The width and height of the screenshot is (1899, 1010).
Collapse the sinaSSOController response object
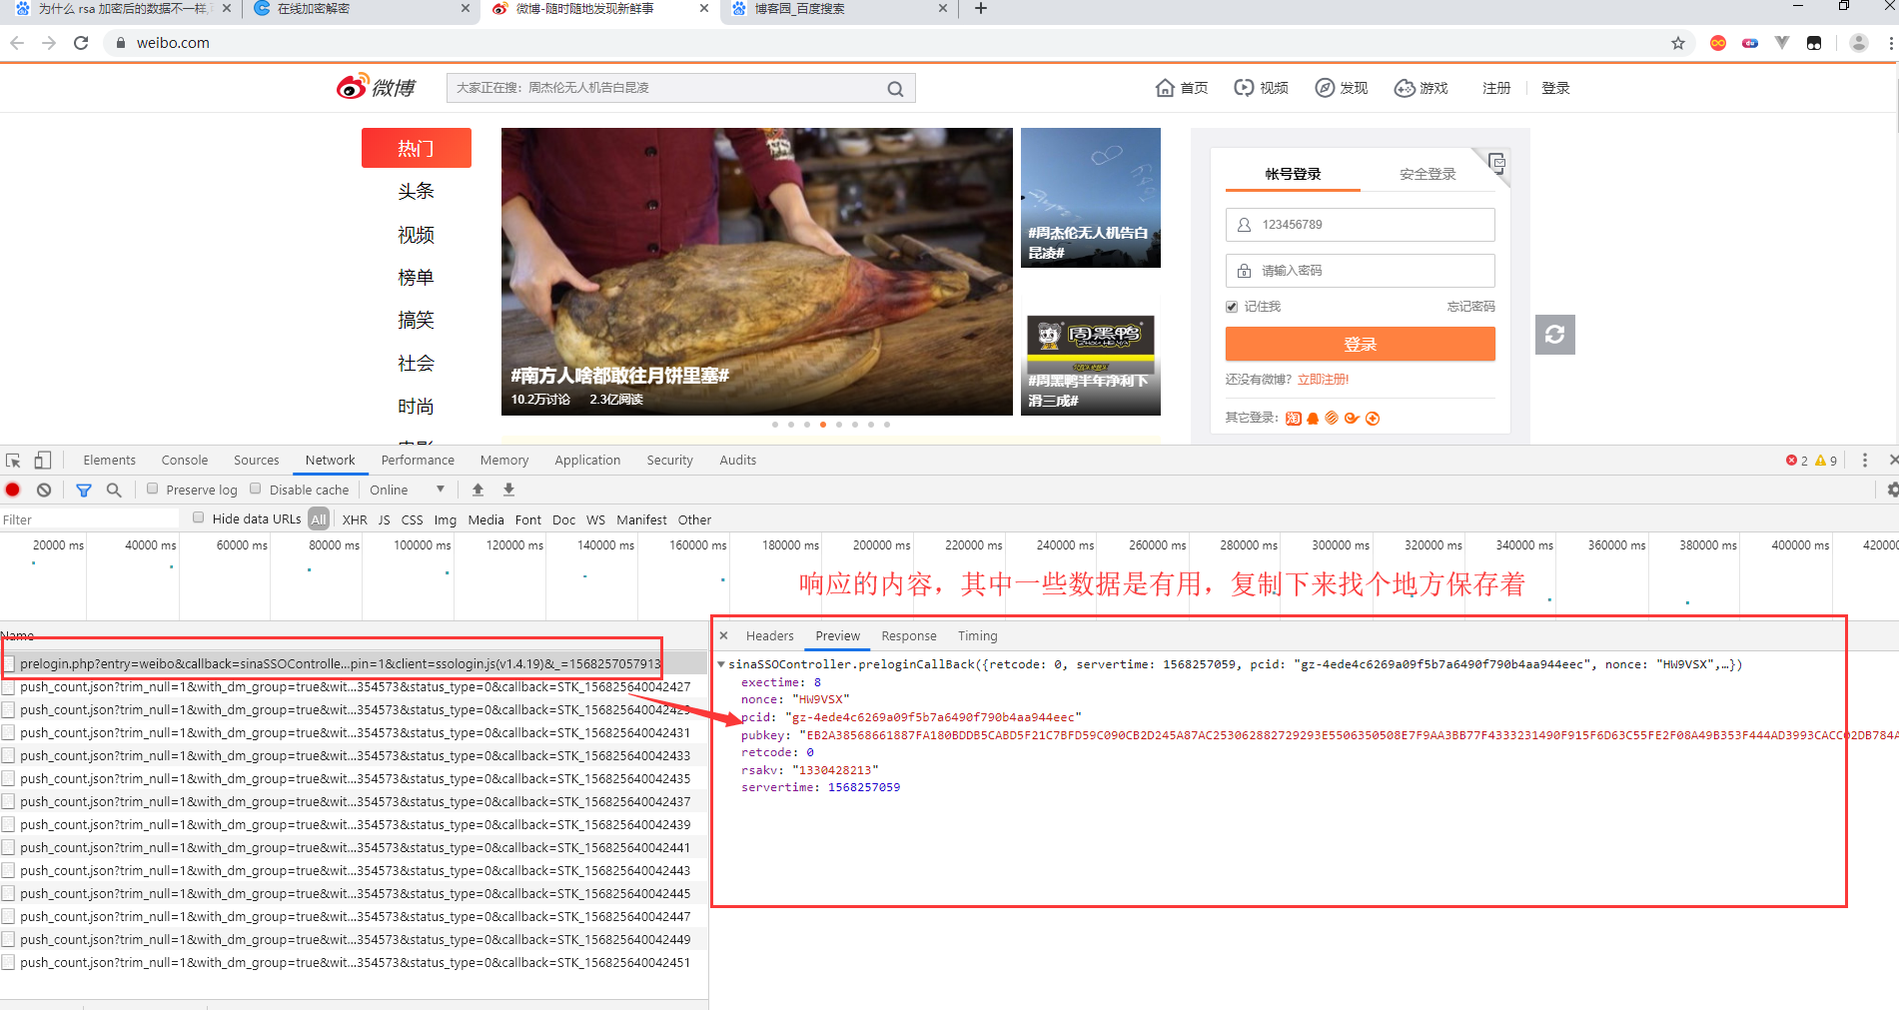click(721, 664)
